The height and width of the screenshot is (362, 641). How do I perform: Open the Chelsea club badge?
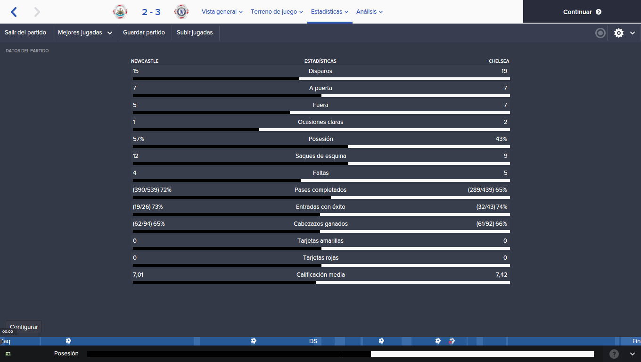pyautogui.click(x=181, y=12)
